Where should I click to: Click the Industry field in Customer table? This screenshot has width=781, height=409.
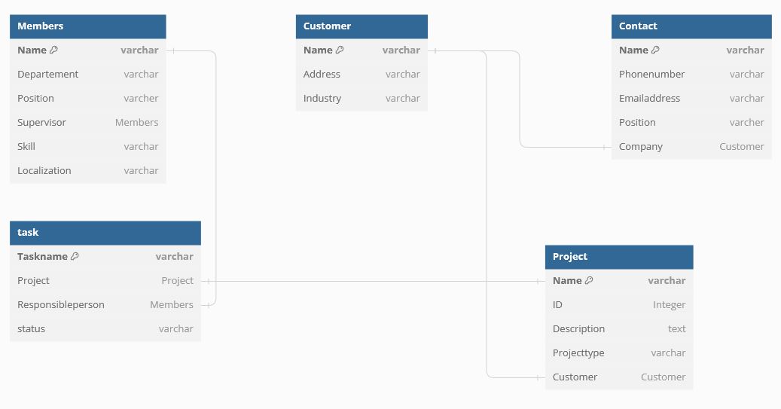coord(362,99)
